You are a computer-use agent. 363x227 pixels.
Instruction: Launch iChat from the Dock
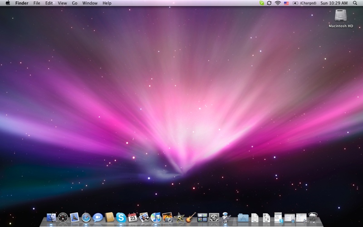pyautogui.click(x=98, y=217)
